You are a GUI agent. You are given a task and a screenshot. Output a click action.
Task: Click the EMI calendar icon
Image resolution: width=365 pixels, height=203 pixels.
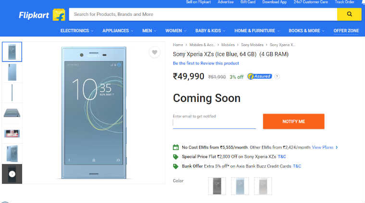click(x=176, y=147)
